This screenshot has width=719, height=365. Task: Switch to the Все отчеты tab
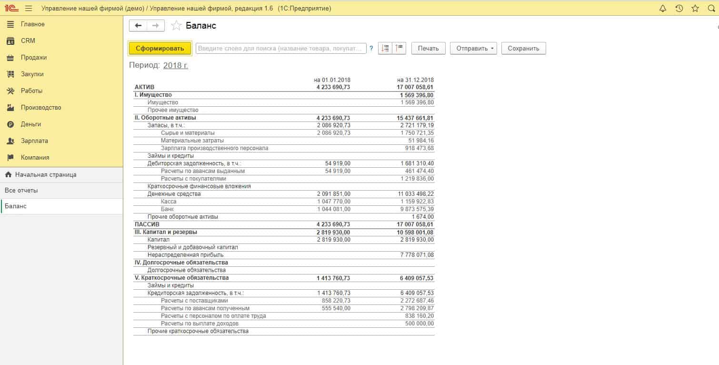(61, 191)
